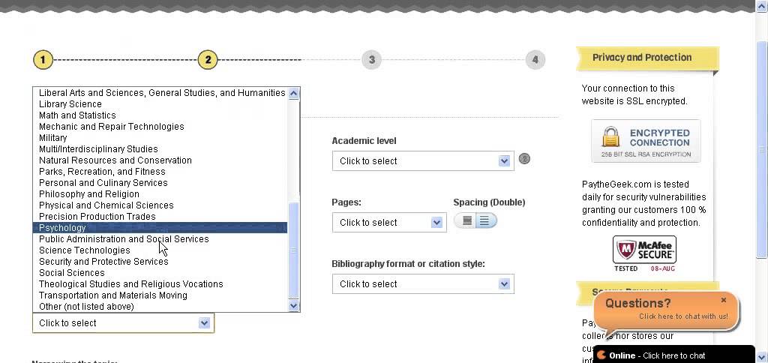Pick Math and Statistics option

click(x=160, y=115)
